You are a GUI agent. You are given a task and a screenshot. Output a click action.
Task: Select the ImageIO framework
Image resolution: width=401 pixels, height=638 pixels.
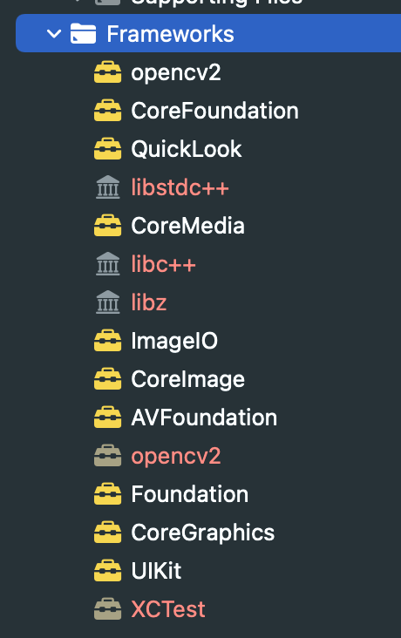point(174,341)
